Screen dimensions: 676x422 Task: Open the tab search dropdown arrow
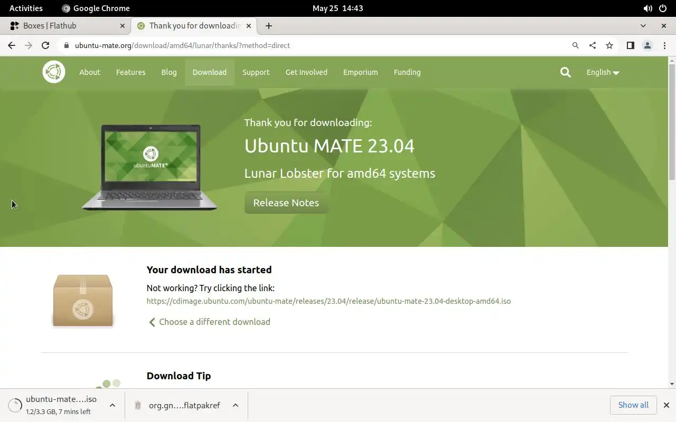pos(643,25)
